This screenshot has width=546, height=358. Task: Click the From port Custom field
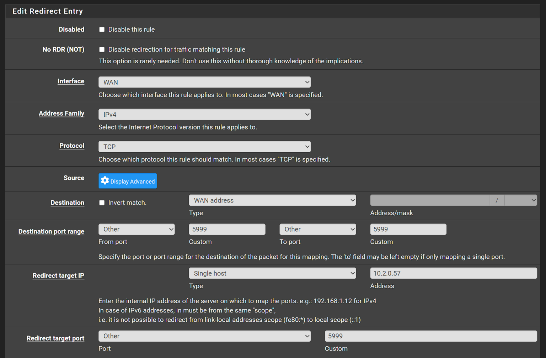[x=227, y=229]
